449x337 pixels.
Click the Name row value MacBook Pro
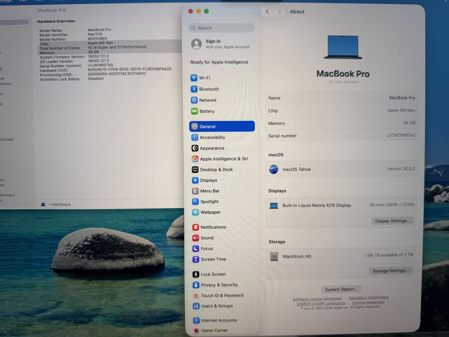[x=402, y=98]
